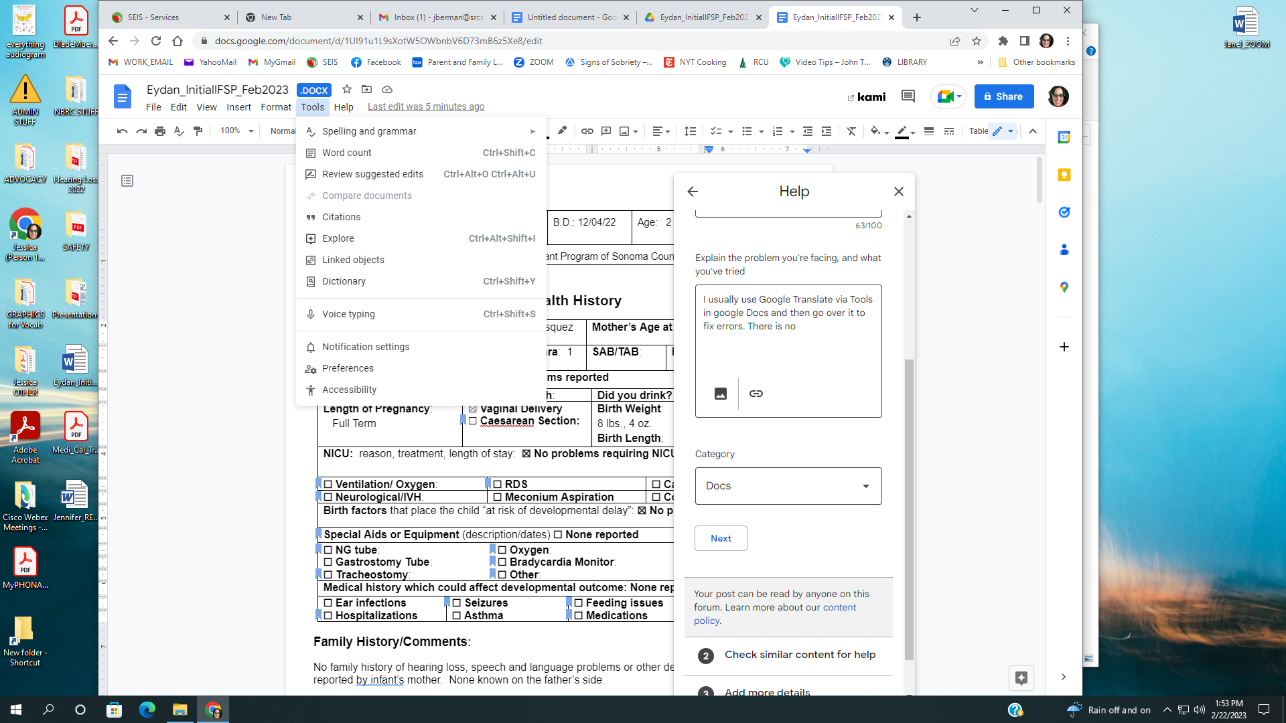Check the Ear infections checkbox
This screenshot has width=1286, height=723.
click(328, 603)
